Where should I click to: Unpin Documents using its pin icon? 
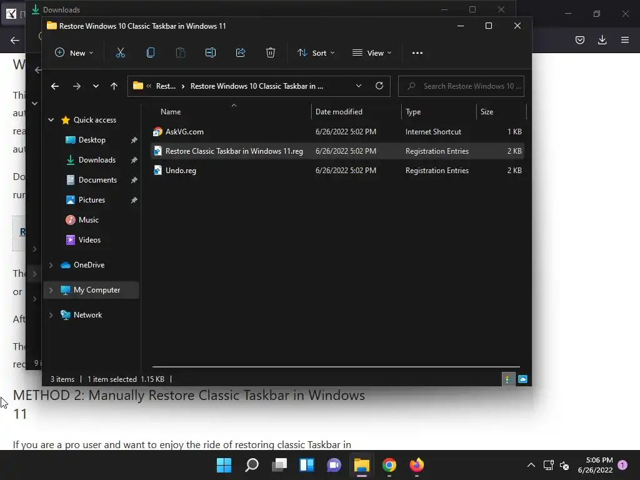point(134,180)
